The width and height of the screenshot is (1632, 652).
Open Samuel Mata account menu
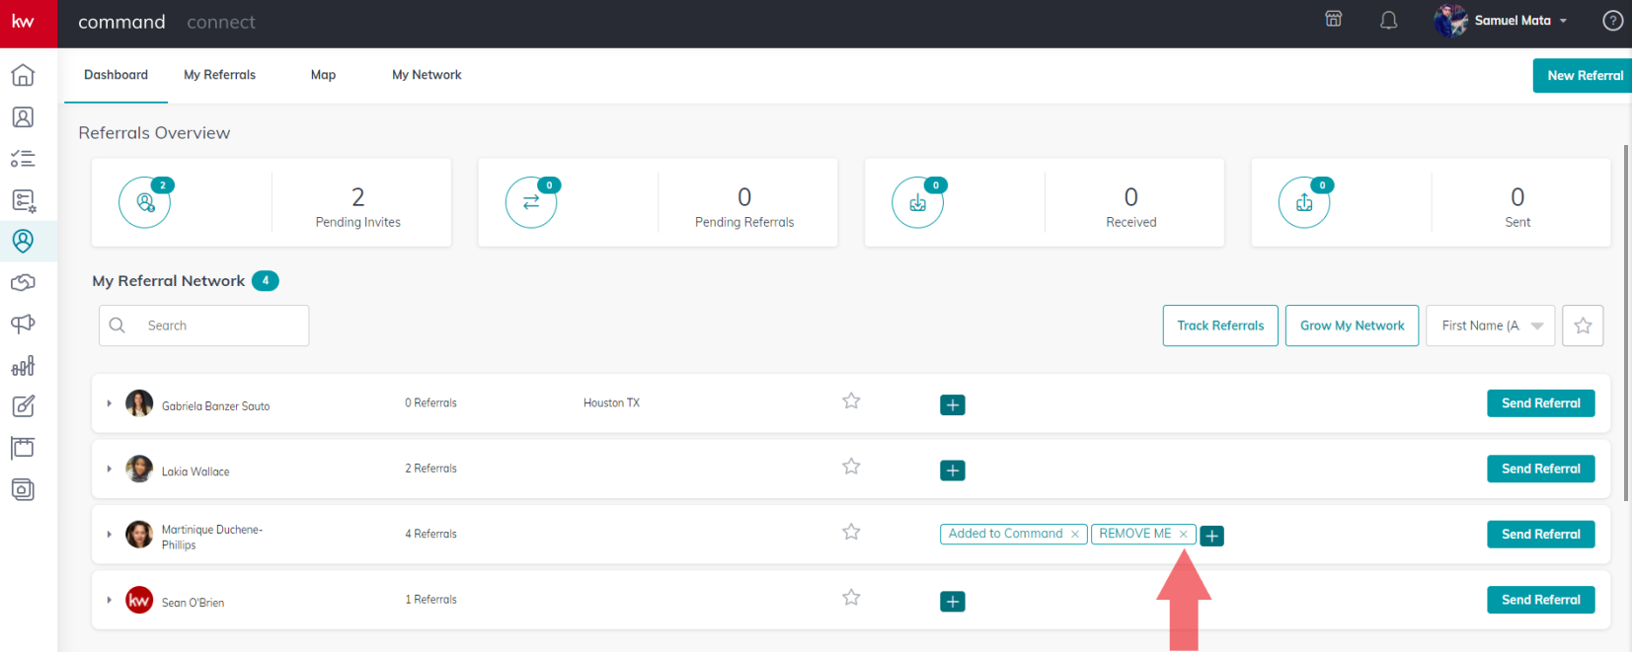pos(1520,21)
